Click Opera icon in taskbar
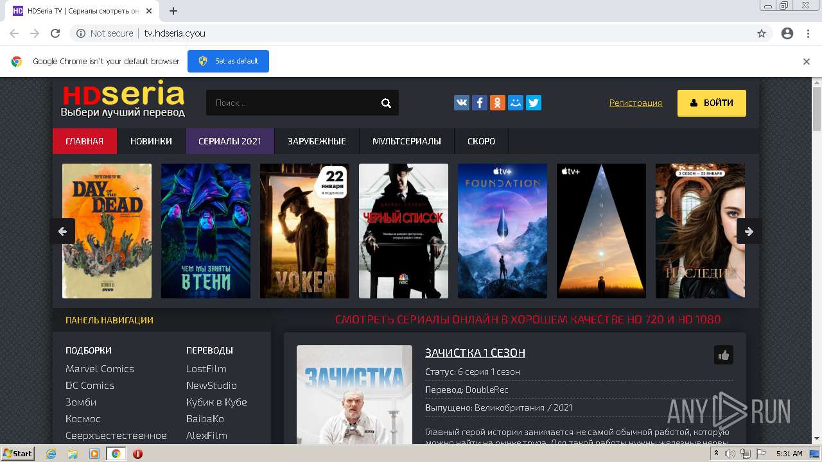This screenshot has height=462, width=822. [x=137, y=454]
